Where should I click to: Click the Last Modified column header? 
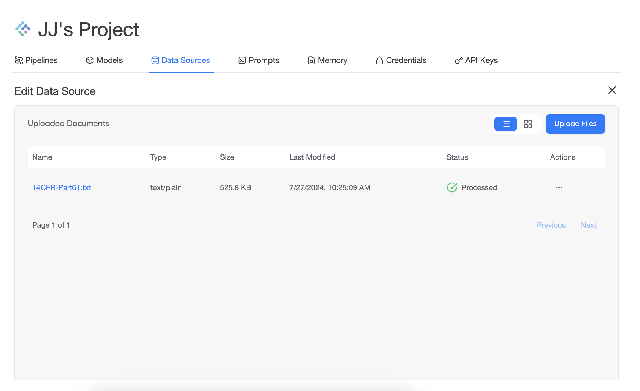tap(312, 157)
